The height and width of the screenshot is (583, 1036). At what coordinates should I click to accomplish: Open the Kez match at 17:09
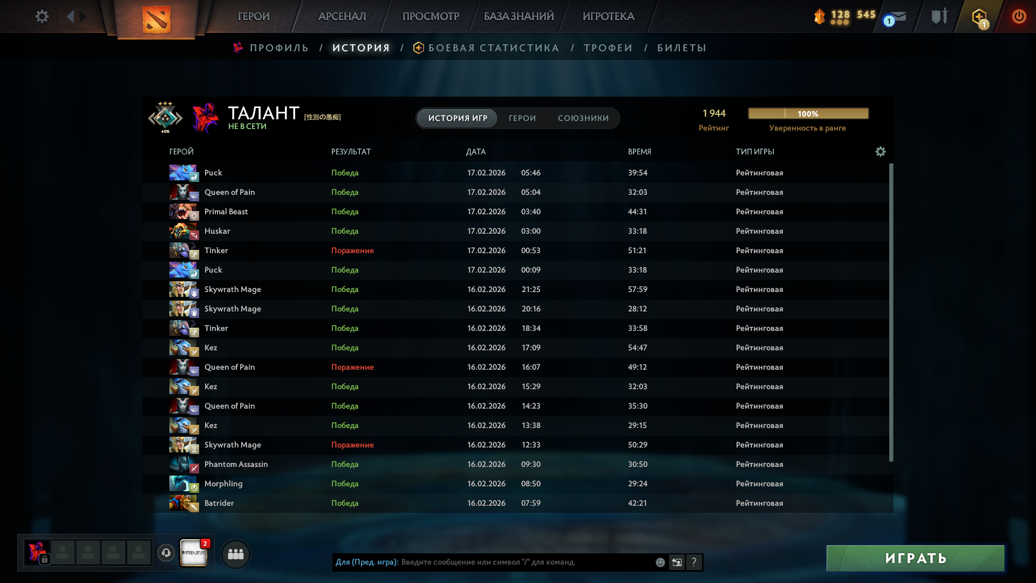pos(515,348)
